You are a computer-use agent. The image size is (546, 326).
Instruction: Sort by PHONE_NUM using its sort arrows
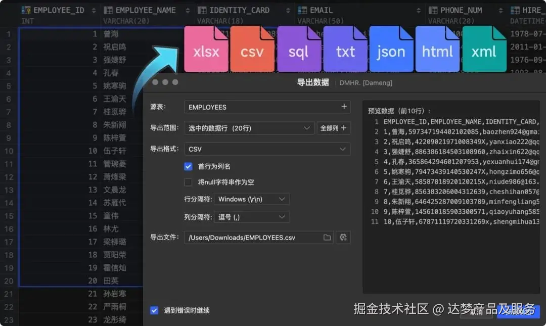pyautogui.click(x=500, y=11)
